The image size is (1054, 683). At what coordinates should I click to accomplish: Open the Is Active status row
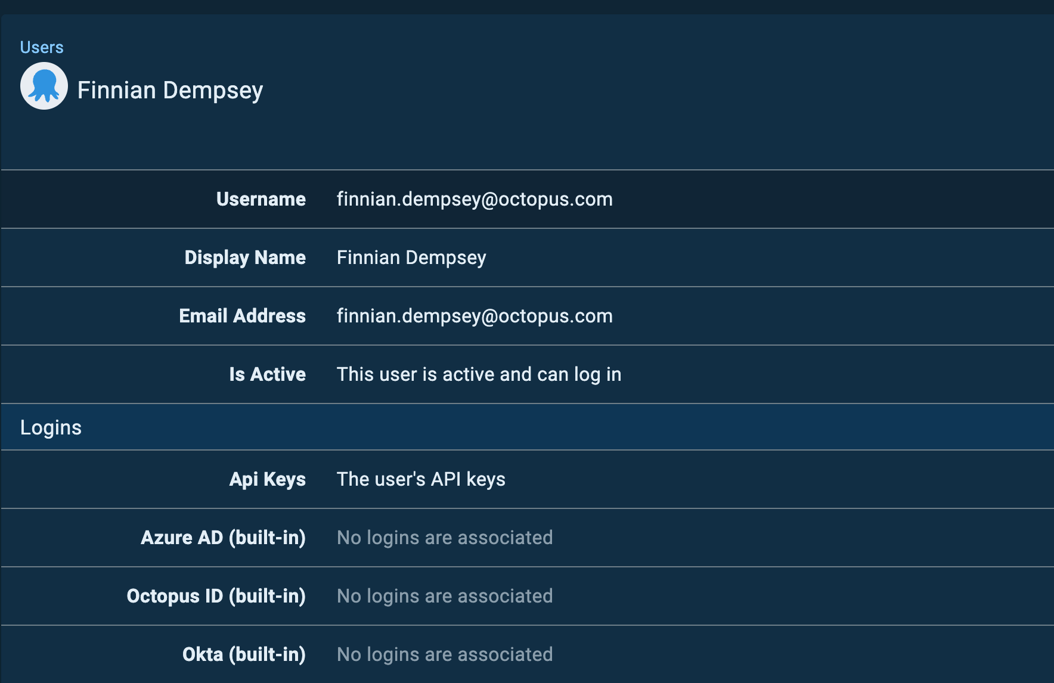pyautogui.click(x=479, y=374)
